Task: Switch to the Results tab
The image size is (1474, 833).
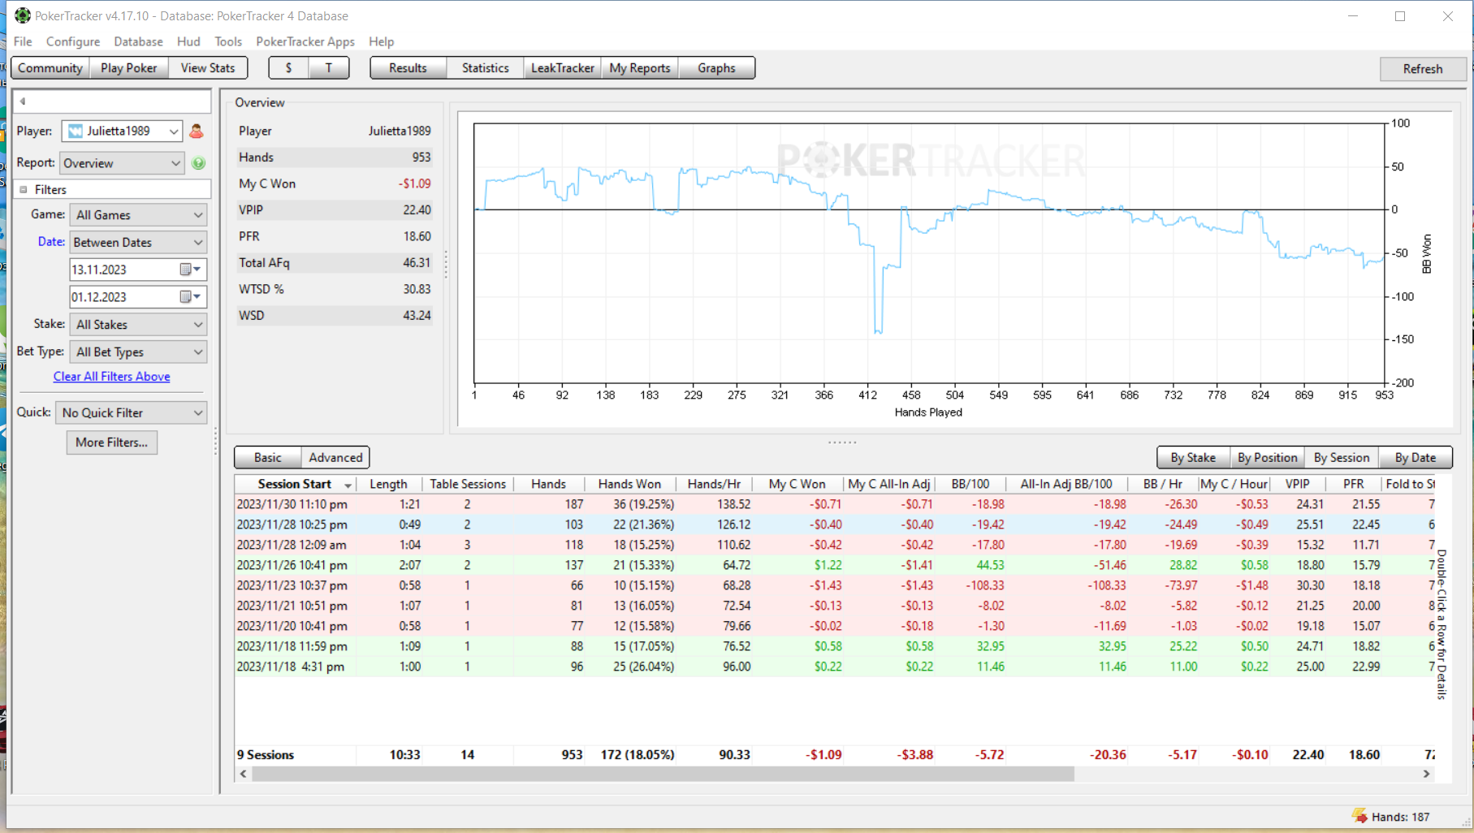Action: click(408, 68)
